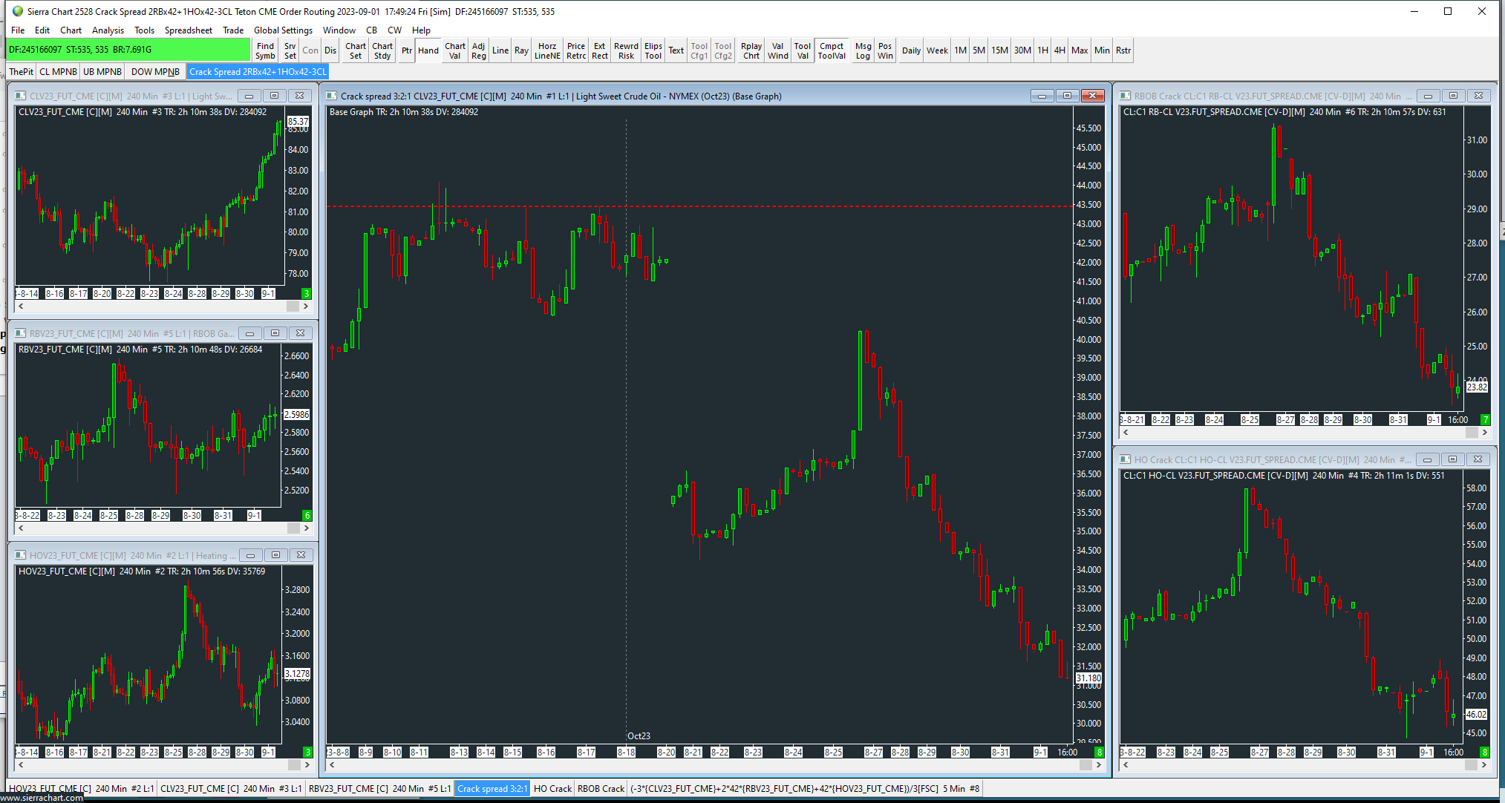Open the Global Settings menu

pos(283,30)
